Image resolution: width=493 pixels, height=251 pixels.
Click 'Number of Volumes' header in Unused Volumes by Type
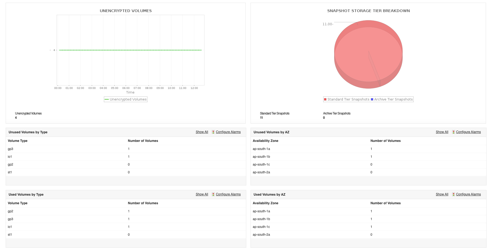click(x=143, y=141)
